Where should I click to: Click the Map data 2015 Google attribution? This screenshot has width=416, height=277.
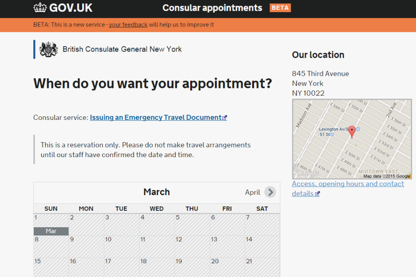tap(387, 176)
